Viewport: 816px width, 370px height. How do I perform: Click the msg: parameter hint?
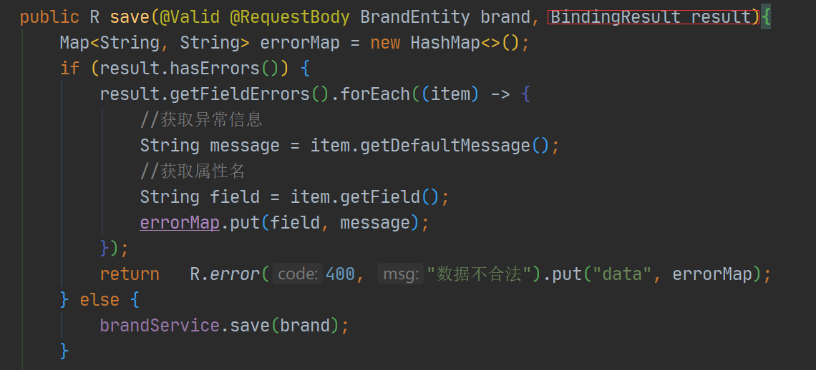402,274
